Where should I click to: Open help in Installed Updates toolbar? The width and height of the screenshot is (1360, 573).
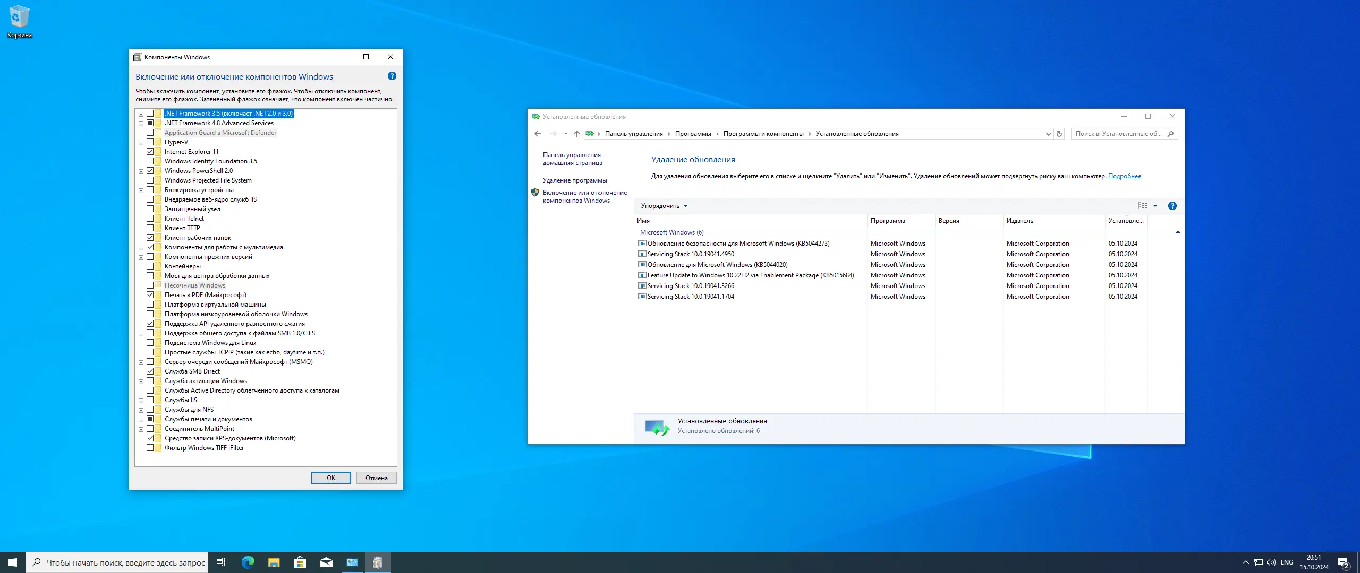(1172, 206)
